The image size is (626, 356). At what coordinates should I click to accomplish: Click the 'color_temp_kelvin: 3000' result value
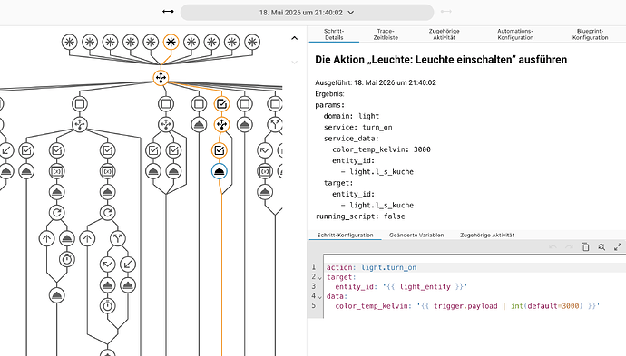(x=381, y=149)
